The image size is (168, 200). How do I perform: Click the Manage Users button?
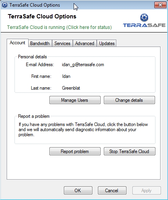point(75,100)
